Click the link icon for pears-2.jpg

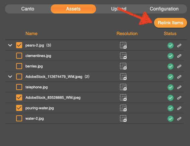(x=179, y=46)
